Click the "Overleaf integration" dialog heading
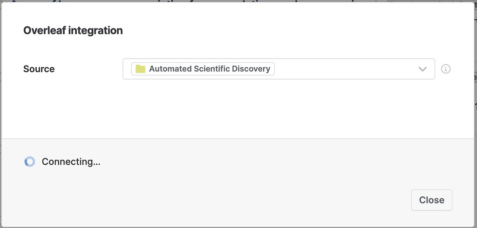 pyautogui.click(x=73, y=31)
